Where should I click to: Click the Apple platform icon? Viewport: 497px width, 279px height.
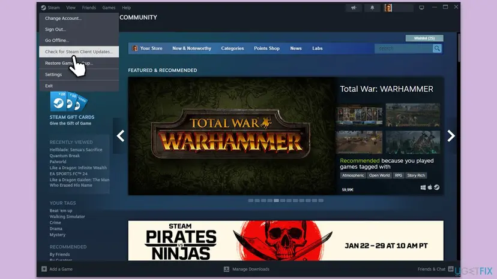[430, 187]
